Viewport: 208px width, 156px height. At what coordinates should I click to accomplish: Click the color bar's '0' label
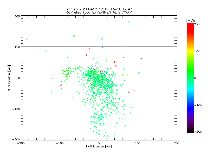(x=195, y=78)
